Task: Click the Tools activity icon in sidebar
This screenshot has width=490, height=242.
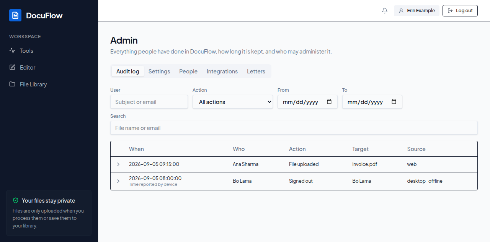Action: (12, 50)
